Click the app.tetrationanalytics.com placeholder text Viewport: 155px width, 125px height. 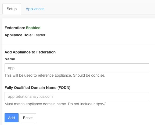pyautogui.click(x=30, y=96)
